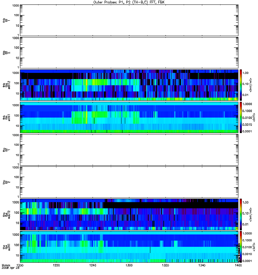Click the '1340' time axis label
Image resolution: width=258 pixels, height=275 pixels.
pos(202,265)
